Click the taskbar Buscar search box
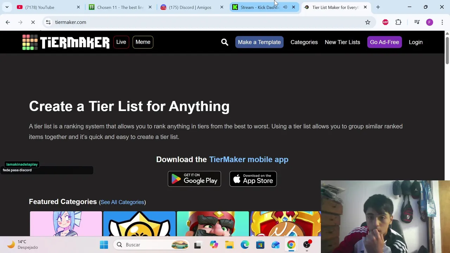This screenshot has height=253, width=450. tap(152, 245)
